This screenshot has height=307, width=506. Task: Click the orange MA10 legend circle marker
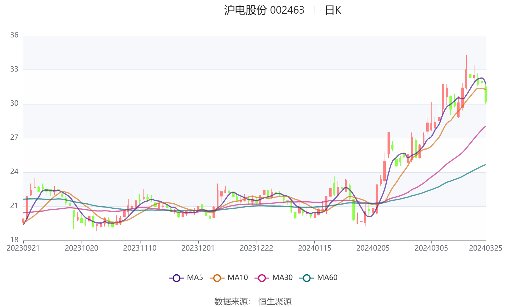217,278
